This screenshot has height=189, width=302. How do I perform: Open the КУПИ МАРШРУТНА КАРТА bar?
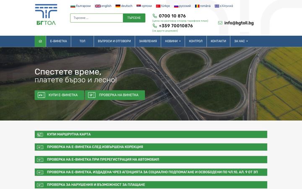click(x=151, y=134)
